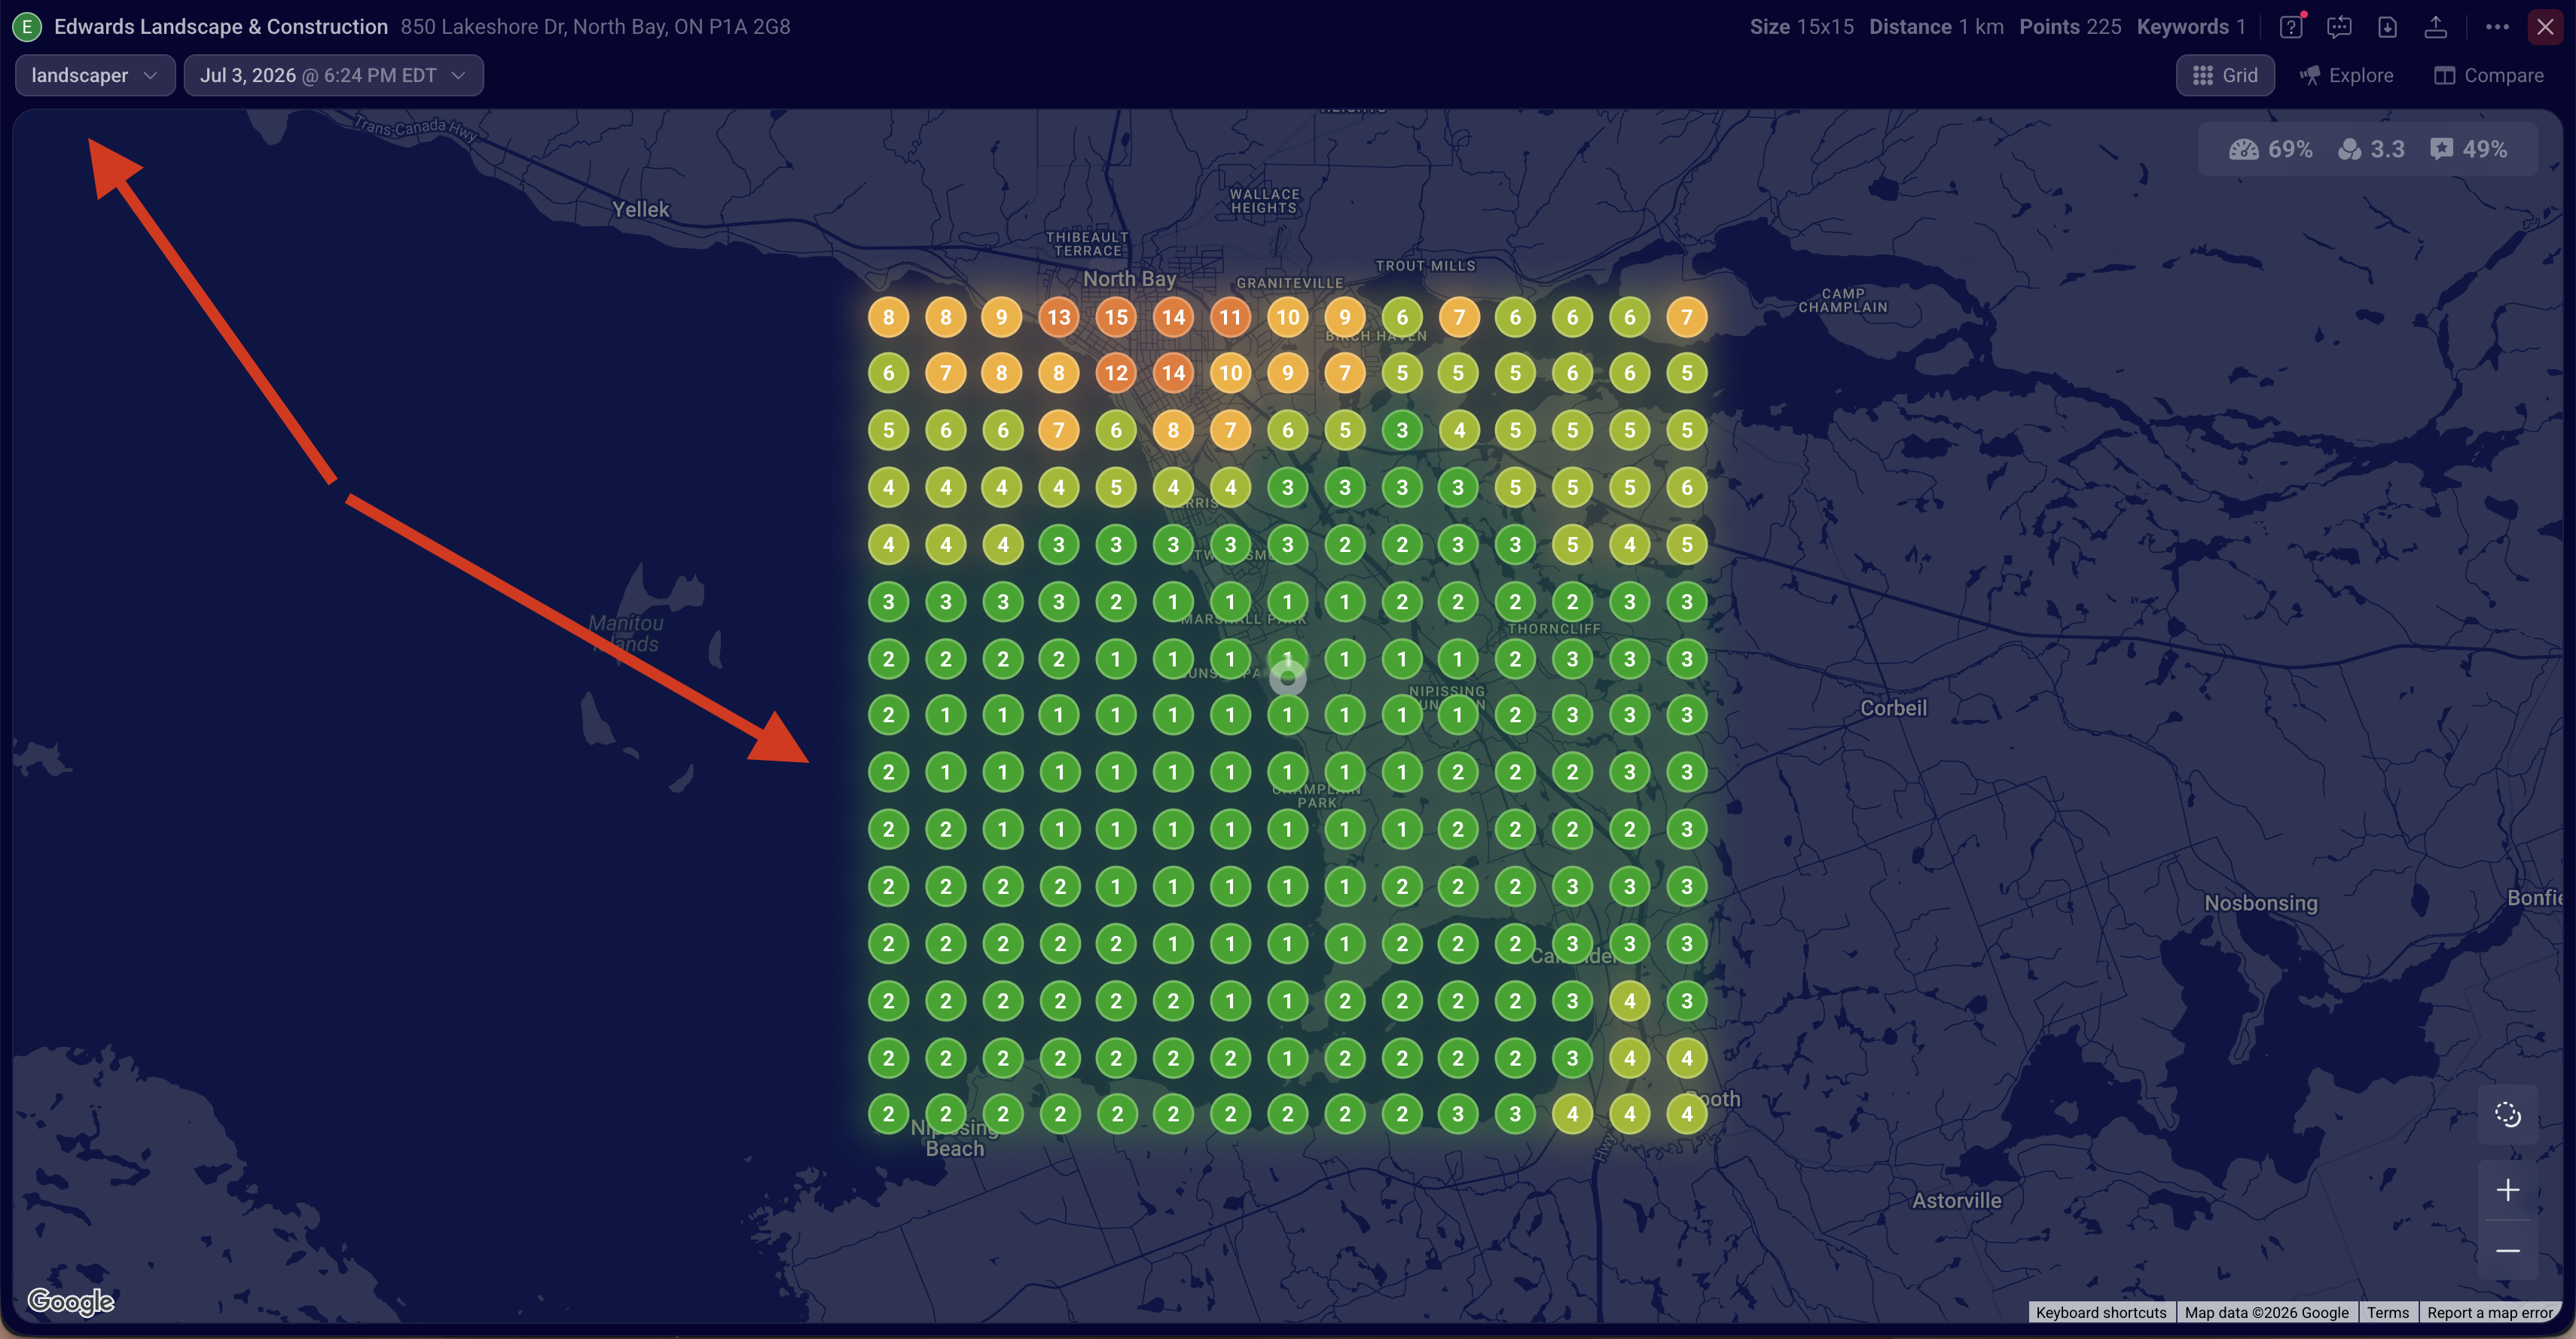Image resolution: width=2576 pixels, height=1339 pixels.
Task: Click the speedometer gauge icon by 69%
Action: (x=2243, y=150)
